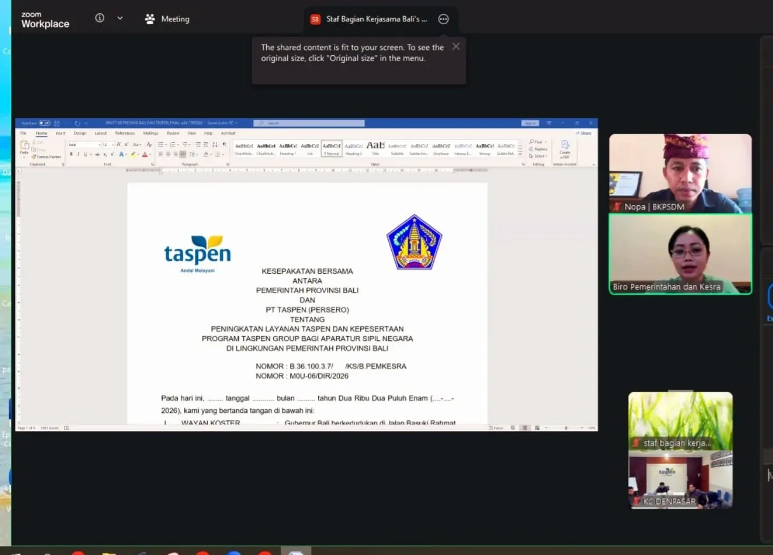Click the Bullets list icon

point(161,144)
